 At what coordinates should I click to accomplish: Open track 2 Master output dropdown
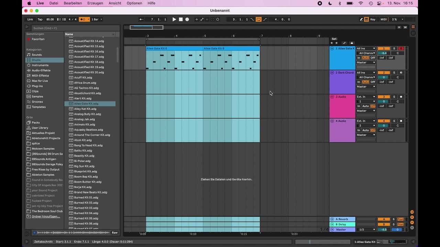(366, 86)
